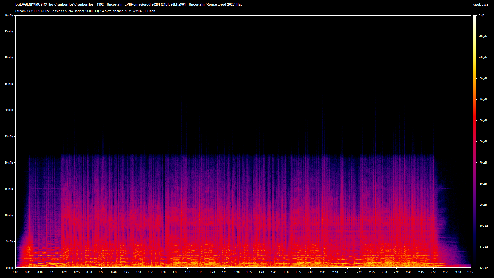Click the FLAC stream info text line
The height and width of the screenshot is (278, 494).
(85, 11)
